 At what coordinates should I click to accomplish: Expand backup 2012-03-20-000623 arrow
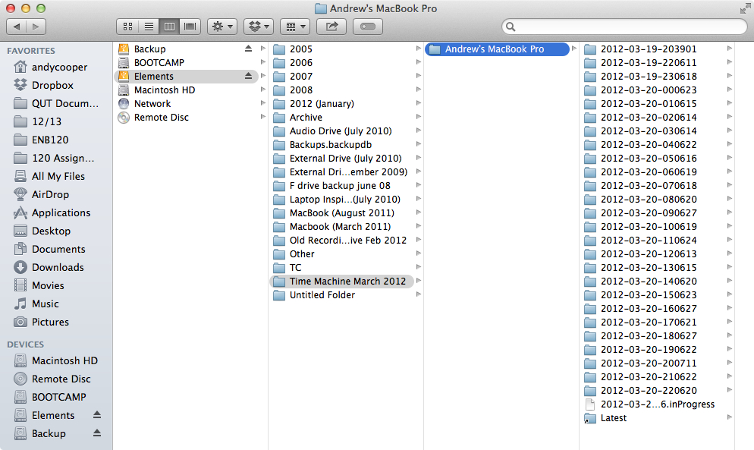pyautogui.click(x=730, y=90)
